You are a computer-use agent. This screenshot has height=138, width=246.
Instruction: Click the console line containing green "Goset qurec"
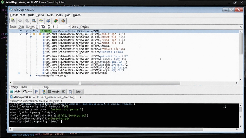click(x=49, y=116)
